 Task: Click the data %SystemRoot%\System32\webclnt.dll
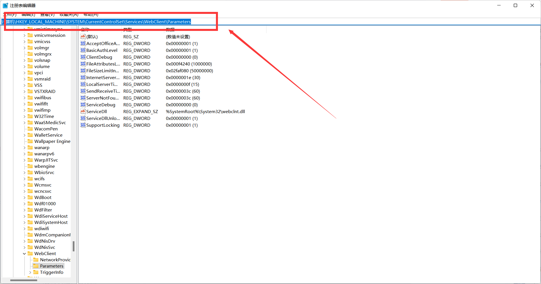tap(205, 111)
